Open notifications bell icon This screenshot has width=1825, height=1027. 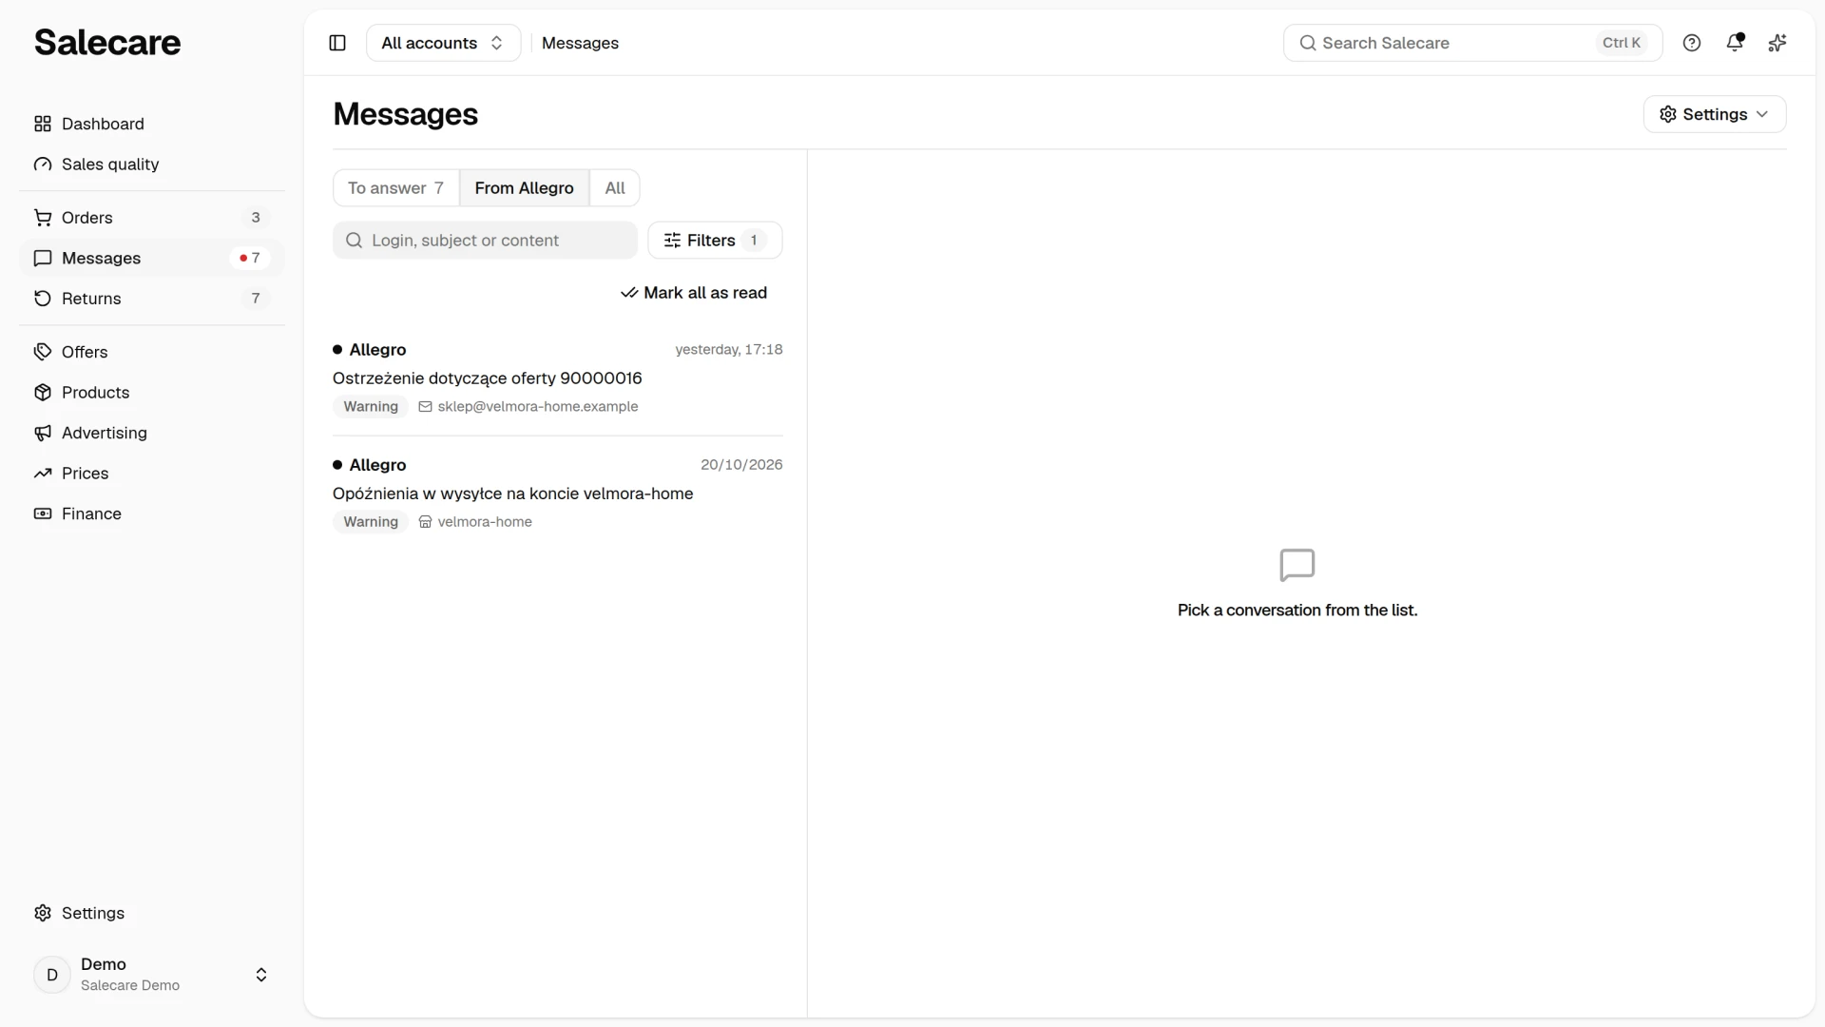(x=1735, y=43)
